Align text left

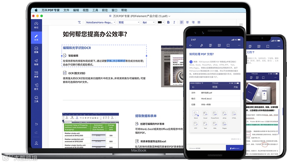click(x=182, y=22)
